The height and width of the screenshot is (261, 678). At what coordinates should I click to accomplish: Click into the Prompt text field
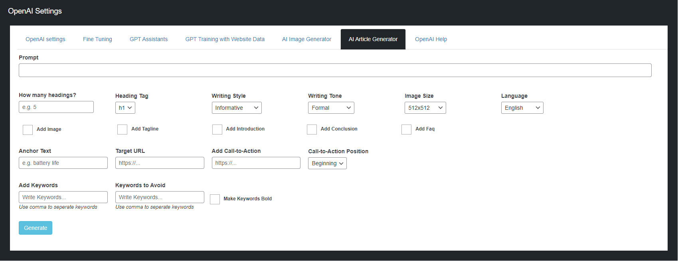click(x=335, y=70)
